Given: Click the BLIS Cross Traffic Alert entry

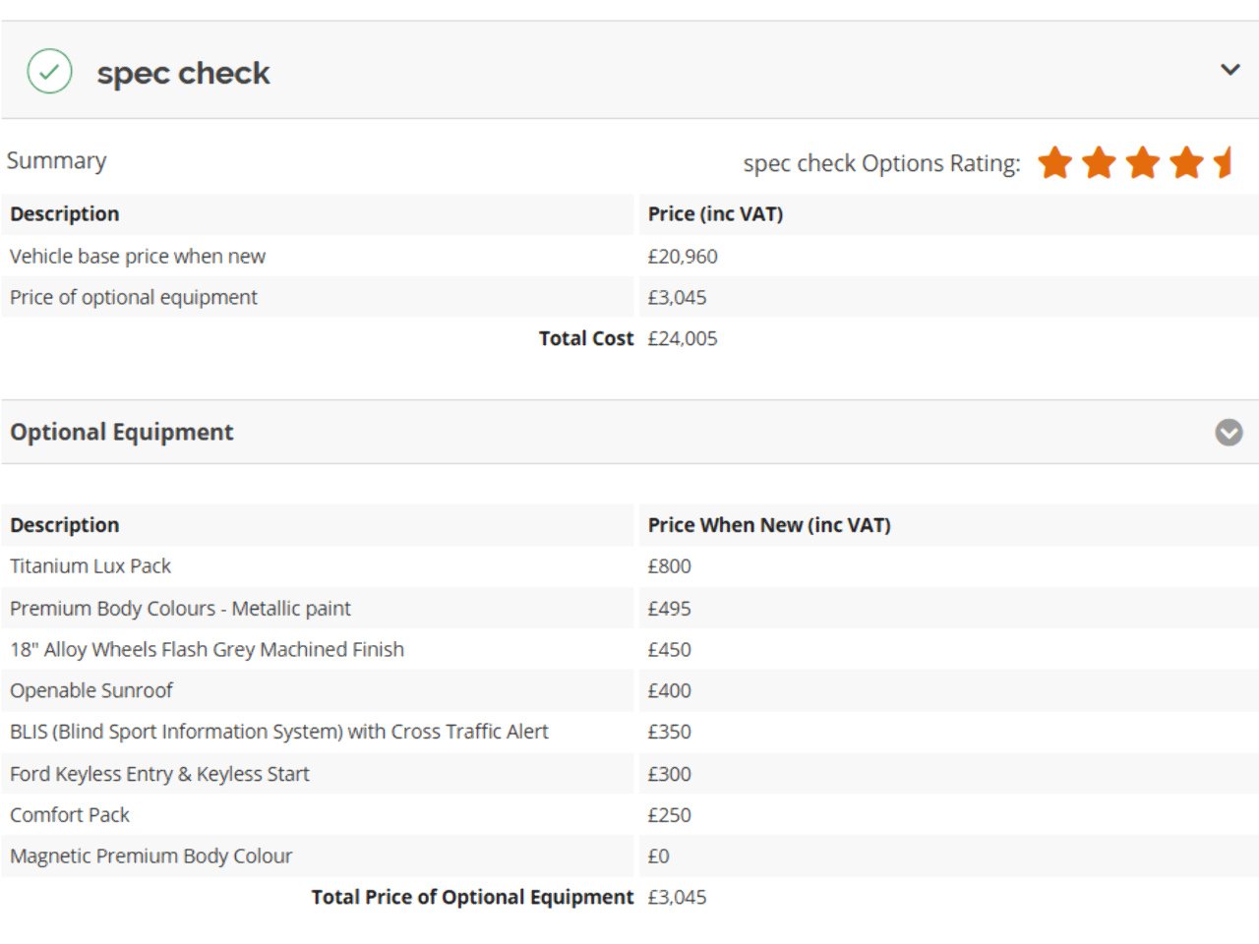Looking at the screenshot, I should (279, 732).
